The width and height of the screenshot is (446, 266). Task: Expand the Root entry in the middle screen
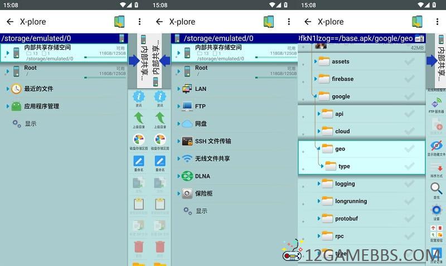click(x=178, y=71)
